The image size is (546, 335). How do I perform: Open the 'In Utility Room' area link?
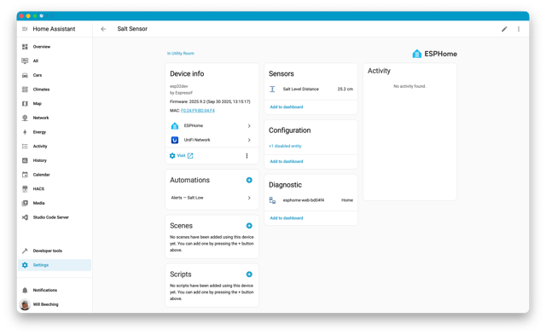tap(181, 53)
